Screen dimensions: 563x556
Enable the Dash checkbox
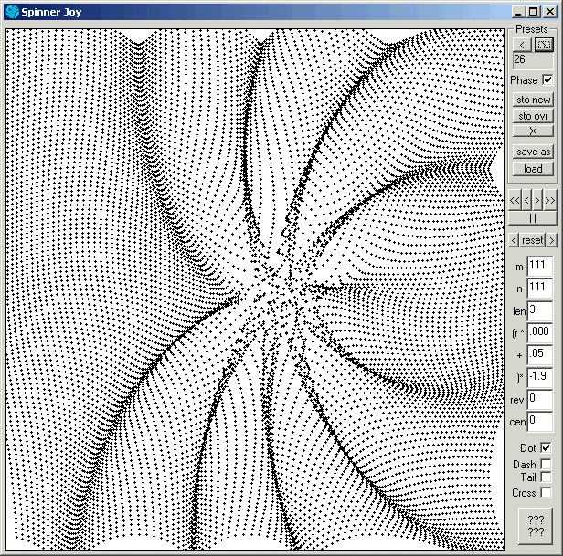click(546, 465)
